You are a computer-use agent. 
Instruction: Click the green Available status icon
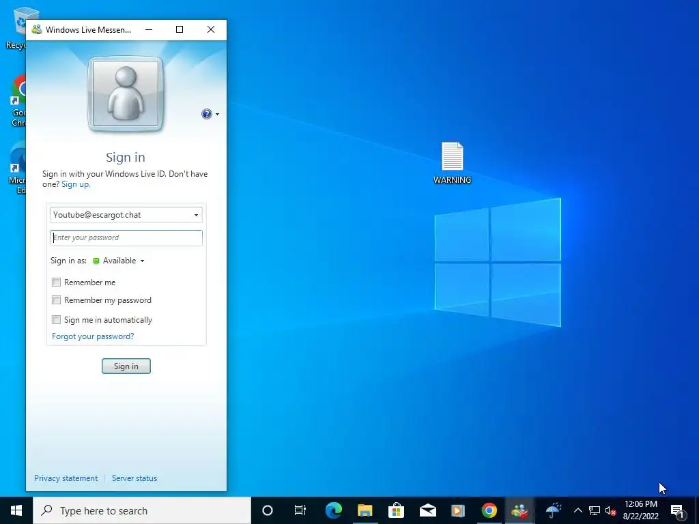96,261
